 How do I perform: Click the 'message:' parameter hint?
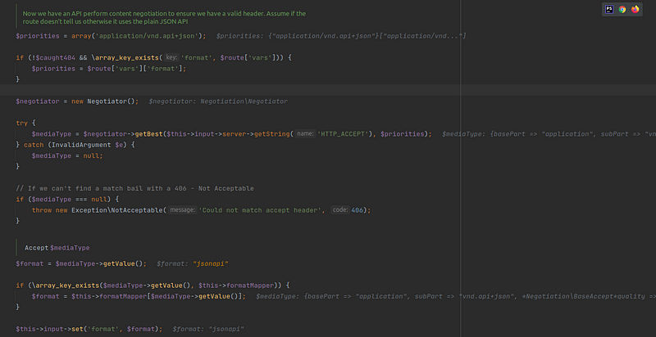click(x=182, y=210)
